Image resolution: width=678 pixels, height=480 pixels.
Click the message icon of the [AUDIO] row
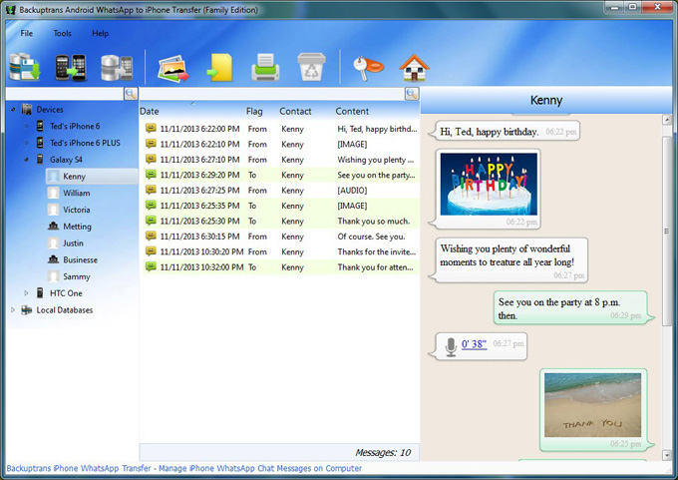pos(151,190)
